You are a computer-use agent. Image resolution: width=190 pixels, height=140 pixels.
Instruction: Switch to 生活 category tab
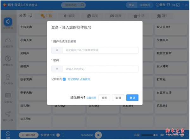139,16
